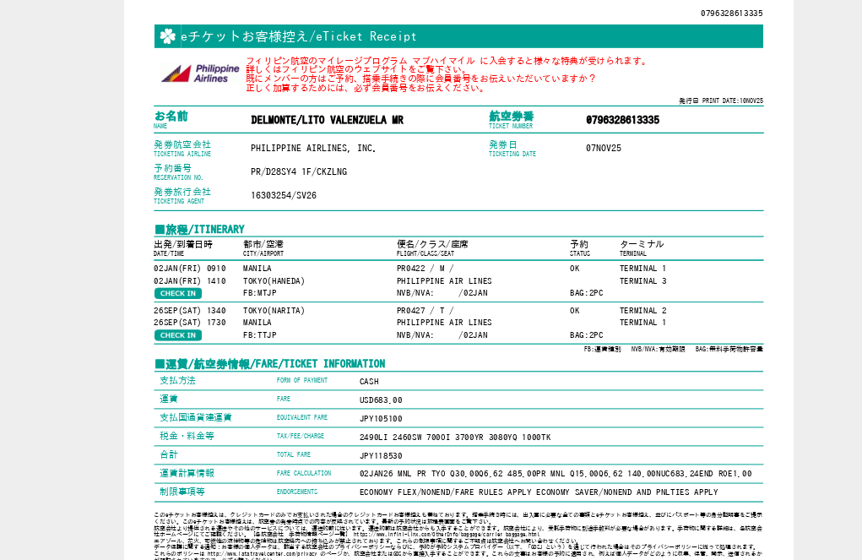Click ticketing agent code 16303254/SV26
The image size is (862, 560).
283,195
